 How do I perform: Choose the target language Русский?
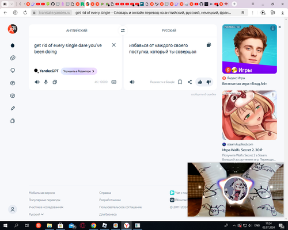(169, 30)
